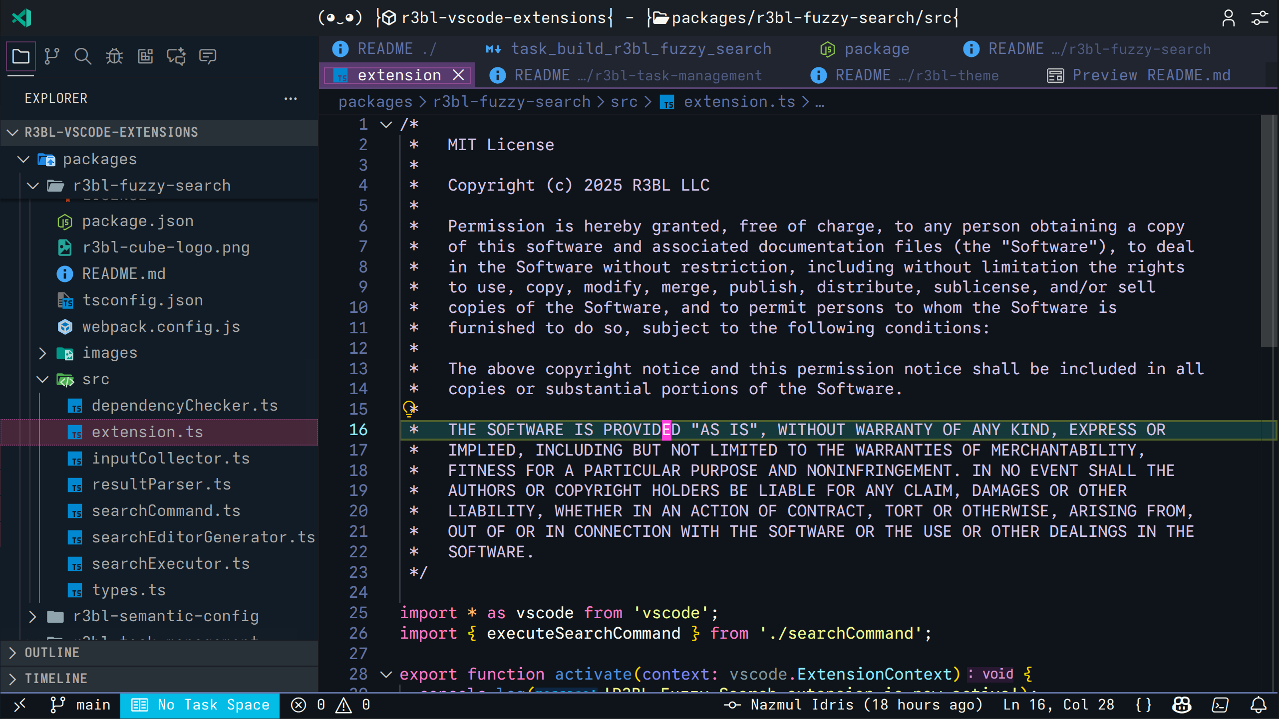This screenshot has width=1279, height=719.
Task: Click No Task Space in the status bar
Action: pyautogui.click(x=200, y=705)
